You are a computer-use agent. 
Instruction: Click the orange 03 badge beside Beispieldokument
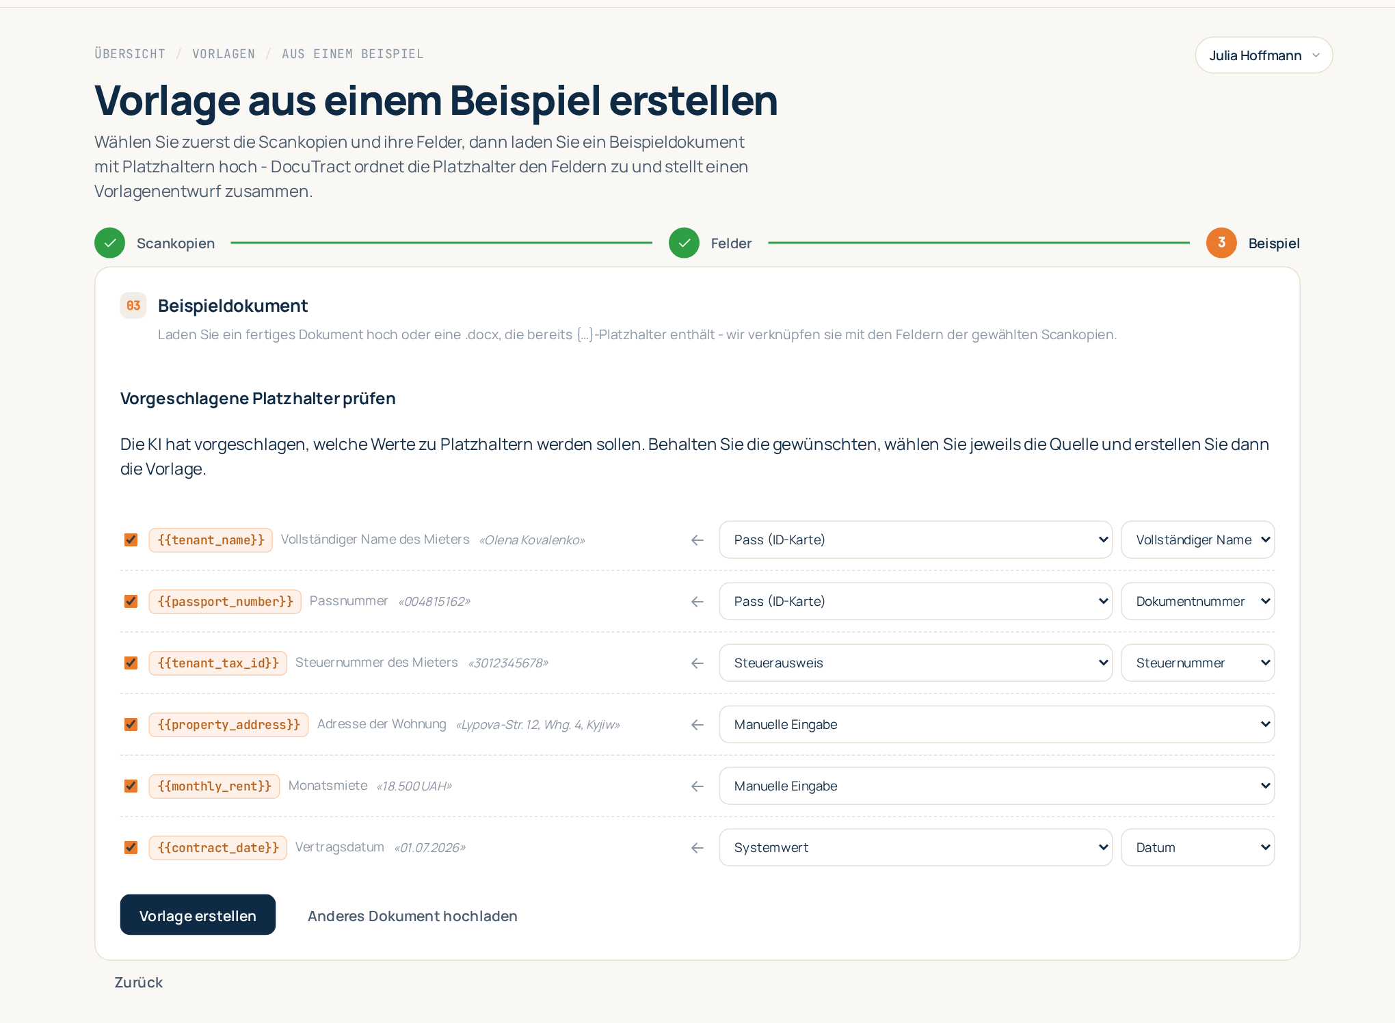point(133,306)
